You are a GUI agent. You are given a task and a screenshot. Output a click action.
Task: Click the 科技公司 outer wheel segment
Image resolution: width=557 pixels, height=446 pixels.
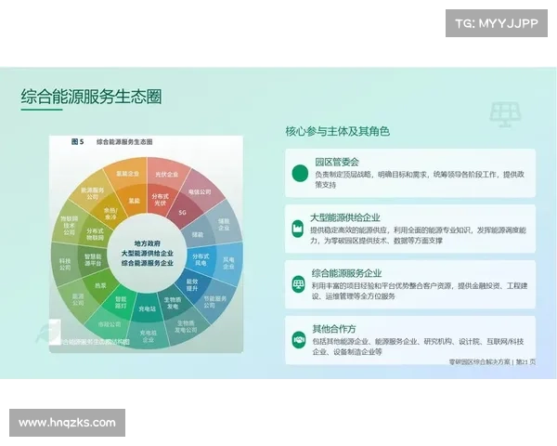(65, 264)
